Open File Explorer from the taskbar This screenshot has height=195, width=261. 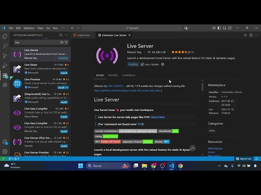[x=144, y=166]
